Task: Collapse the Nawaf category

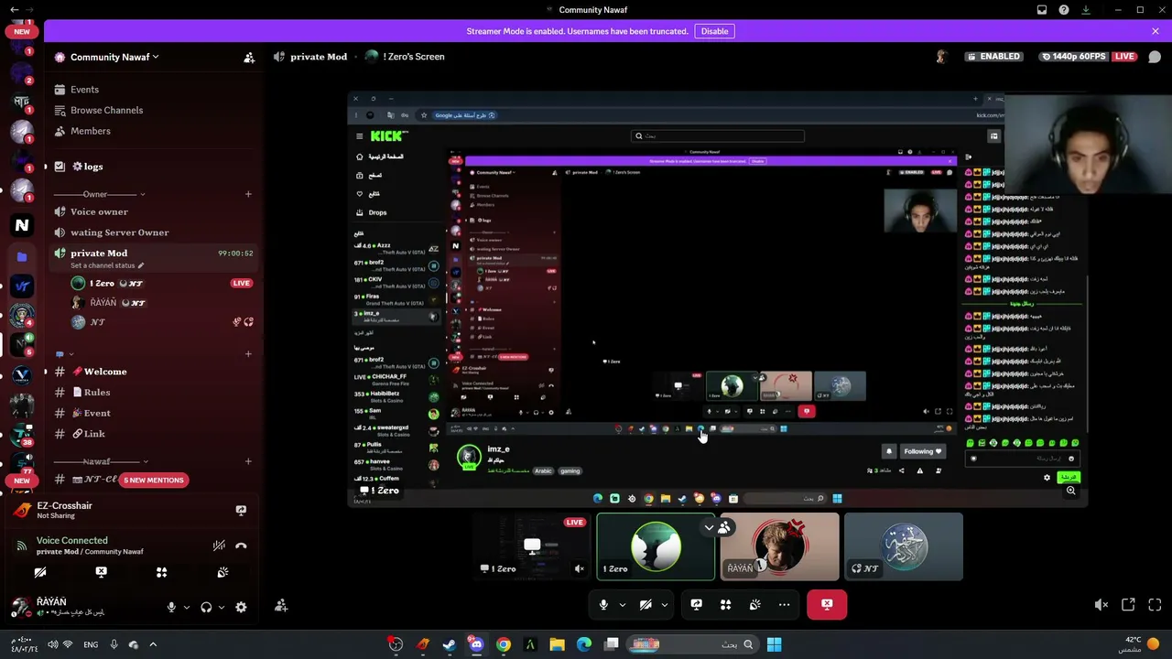Action: pos(101,461)
